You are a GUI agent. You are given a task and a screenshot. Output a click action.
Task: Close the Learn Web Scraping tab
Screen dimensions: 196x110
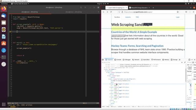pos(126,8)
